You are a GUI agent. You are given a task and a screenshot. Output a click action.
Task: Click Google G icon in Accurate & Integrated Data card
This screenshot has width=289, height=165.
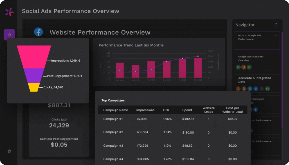click(x=267, y=89)
